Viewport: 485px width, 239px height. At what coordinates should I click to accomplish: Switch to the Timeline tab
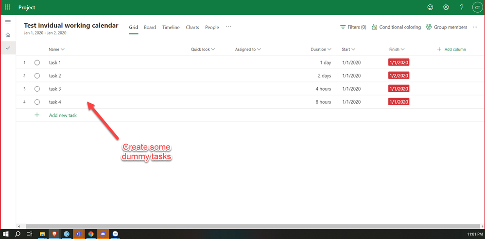point(171,27)
